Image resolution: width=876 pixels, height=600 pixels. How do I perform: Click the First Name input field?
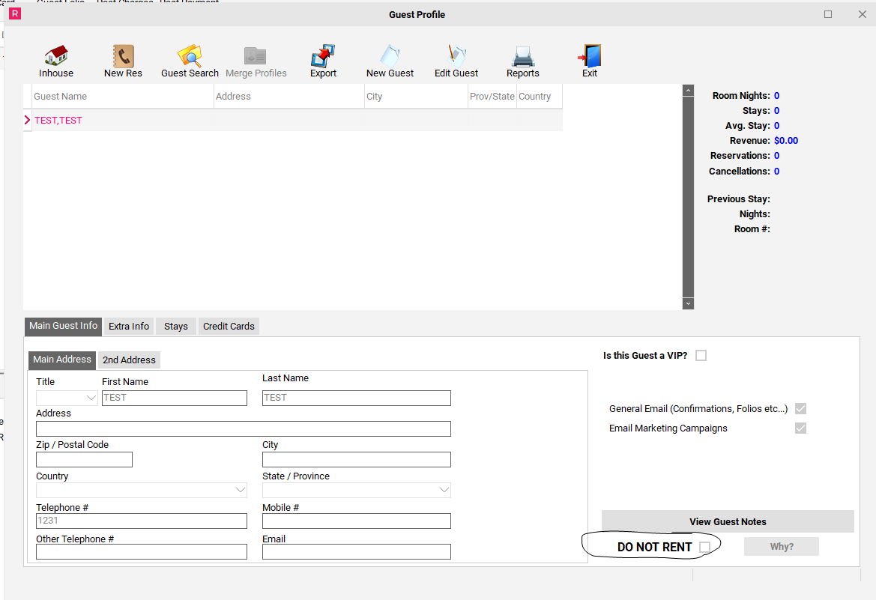coord(175,398)
